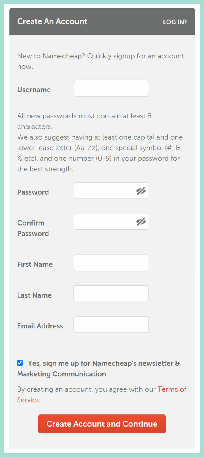Click the Email Address label
The image size is (204, 457).
[x=40, y=326]
